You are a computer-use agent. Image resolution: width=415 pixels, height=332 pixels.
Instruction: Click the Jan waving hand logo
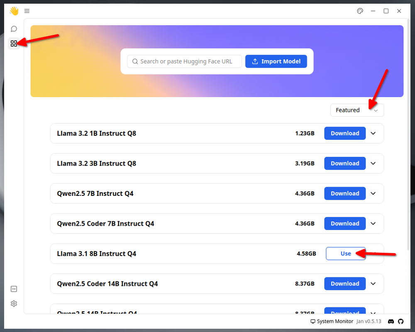point(14,11)
